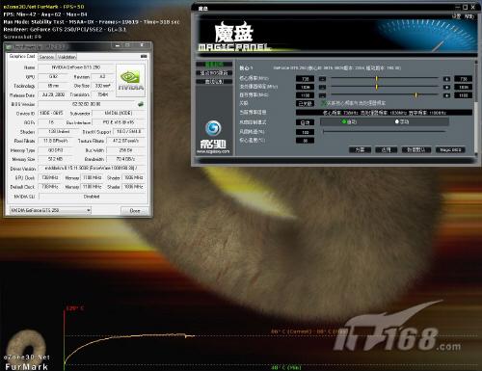Select the Graphics Card tab in GPU-Z
This screenshot has width=482, height=371.
pos(22,56)
